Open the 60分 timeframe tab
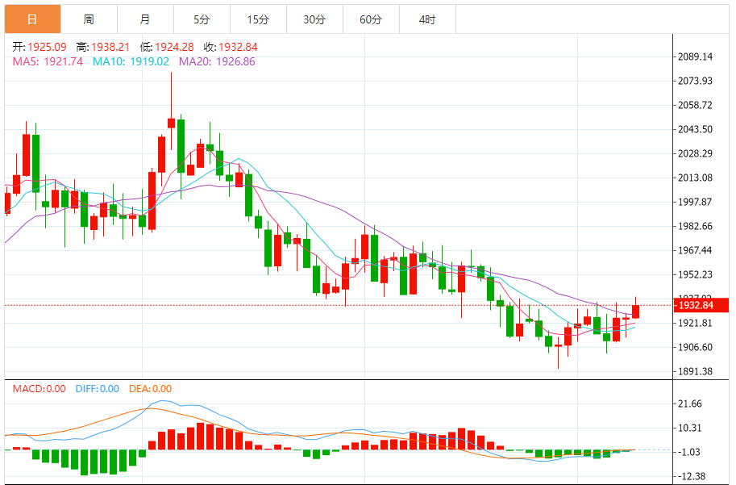The image size is (736, 485). (x=371, y=19)
